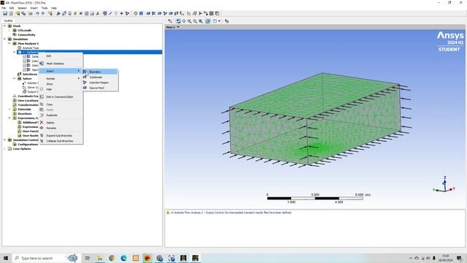This screenshot has height=263, width=467.
Task: Click the Redo arrow in the toolbar
Action: click(x=43, y=13)
